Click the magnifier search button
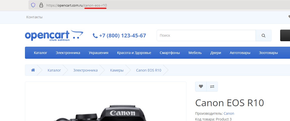This screenshot has height=121, width=290. [264, 35]
